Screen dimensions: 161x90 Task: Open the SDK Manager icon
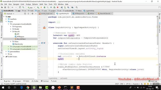point(68,7)
